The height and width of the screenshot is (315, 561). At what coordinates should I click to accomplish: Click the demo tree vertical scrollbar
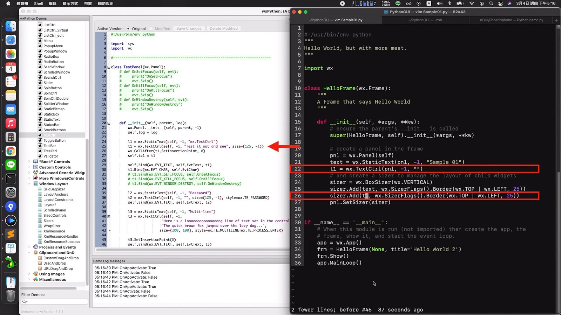pyautogui.click(x=87, y=212)
